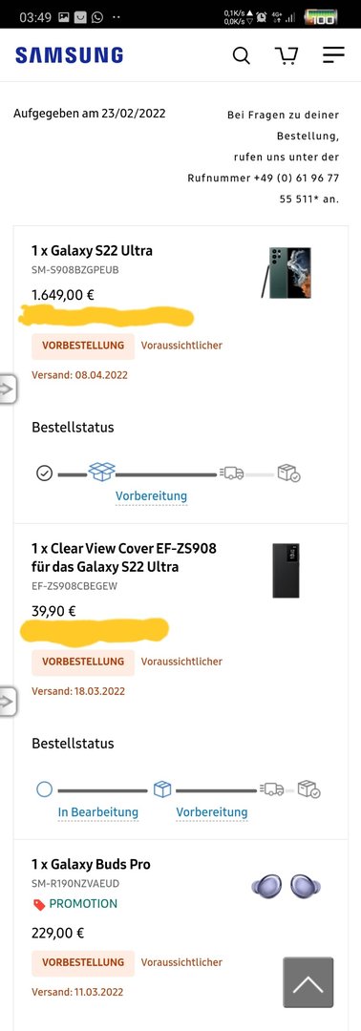Screen dimensions: 361x1031
Task: Tap the VORBESTELLUNG badge for Galaxy Buds Pro
Action: (x=83, y=962)
